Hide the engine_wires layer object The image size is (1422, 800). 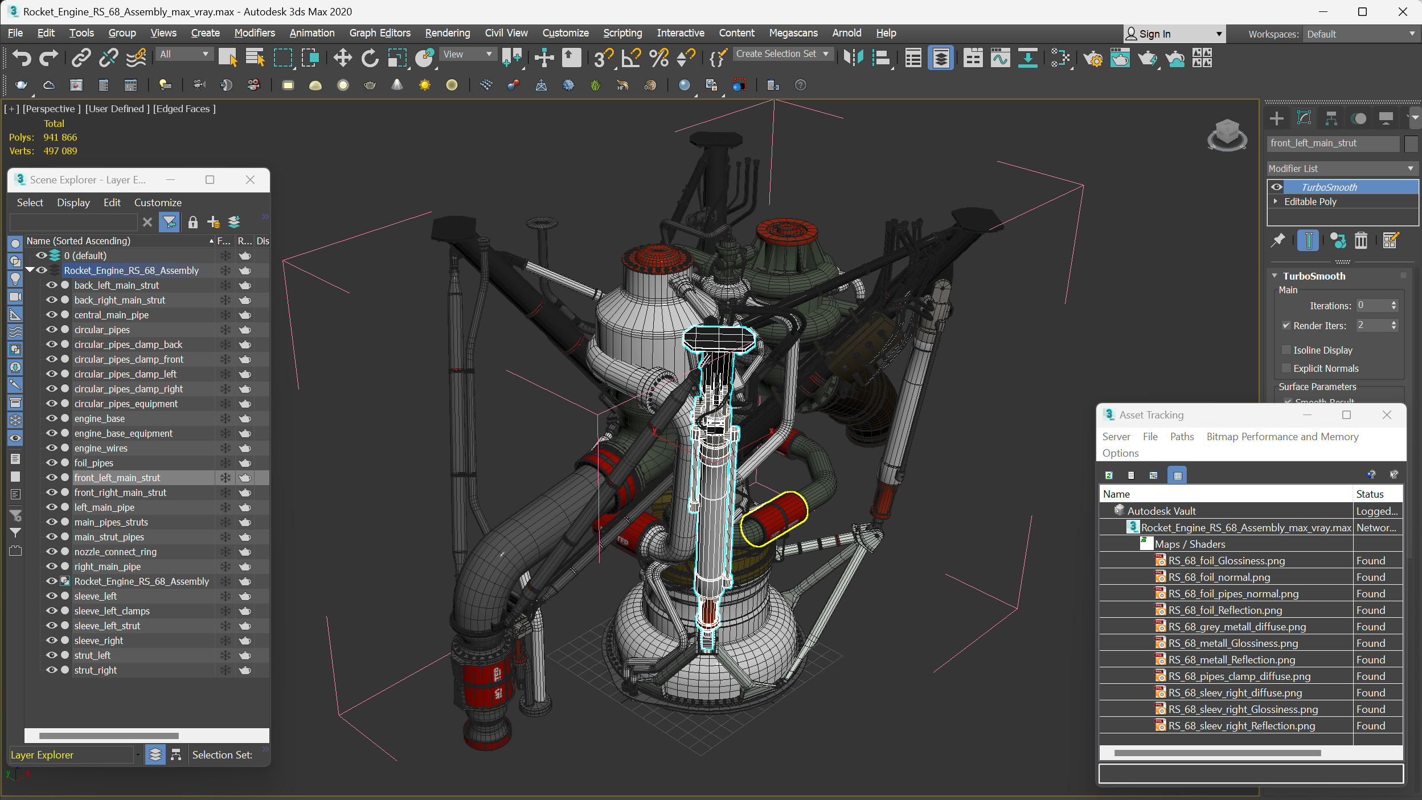[51, 448]
